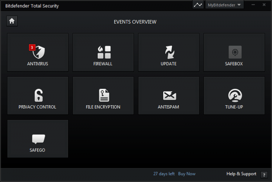The image size is (272, 182).
Task: Open the Antispam envelope icon
Action: click(x=169, y=95)
